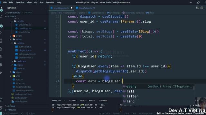Collapse the BLOGDEV workspace folder
Image resolution: width=206 pixels, height=115 pixels.
pyautogui.click(x=12, y=16)
